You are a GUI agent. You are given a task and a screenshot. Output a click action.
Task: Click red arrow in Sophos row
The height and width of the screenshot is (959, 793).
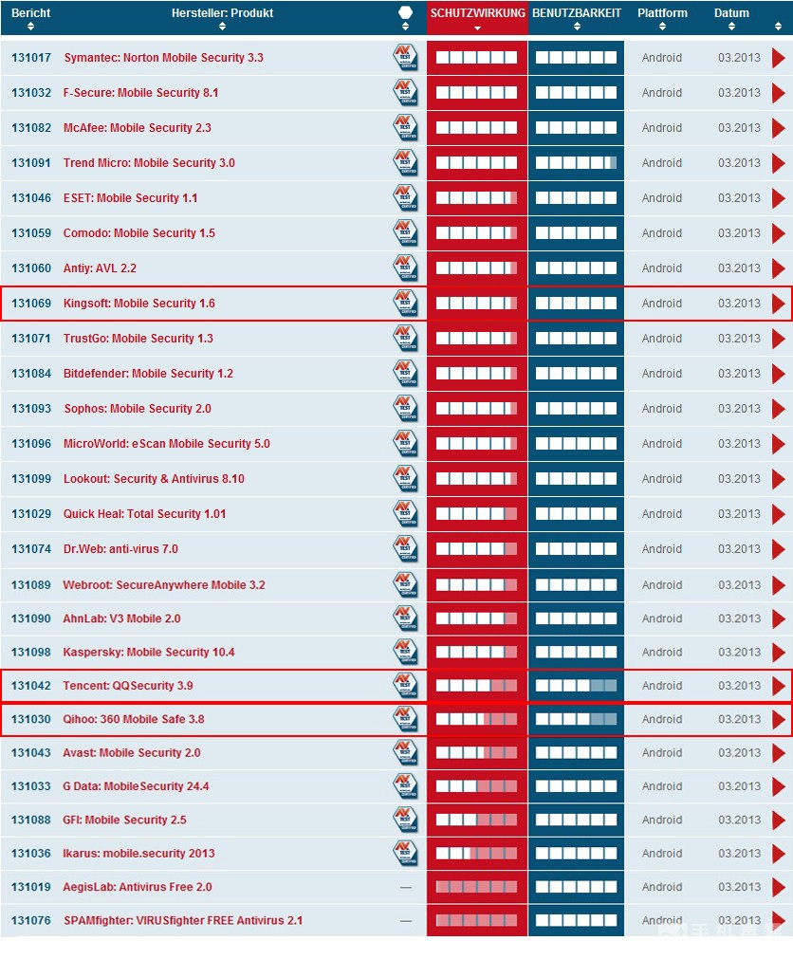pyautogui.click(x=779, y=409)
